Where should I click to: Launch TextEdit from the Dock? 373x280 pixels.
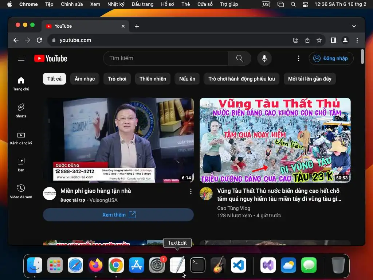[177, 265]
